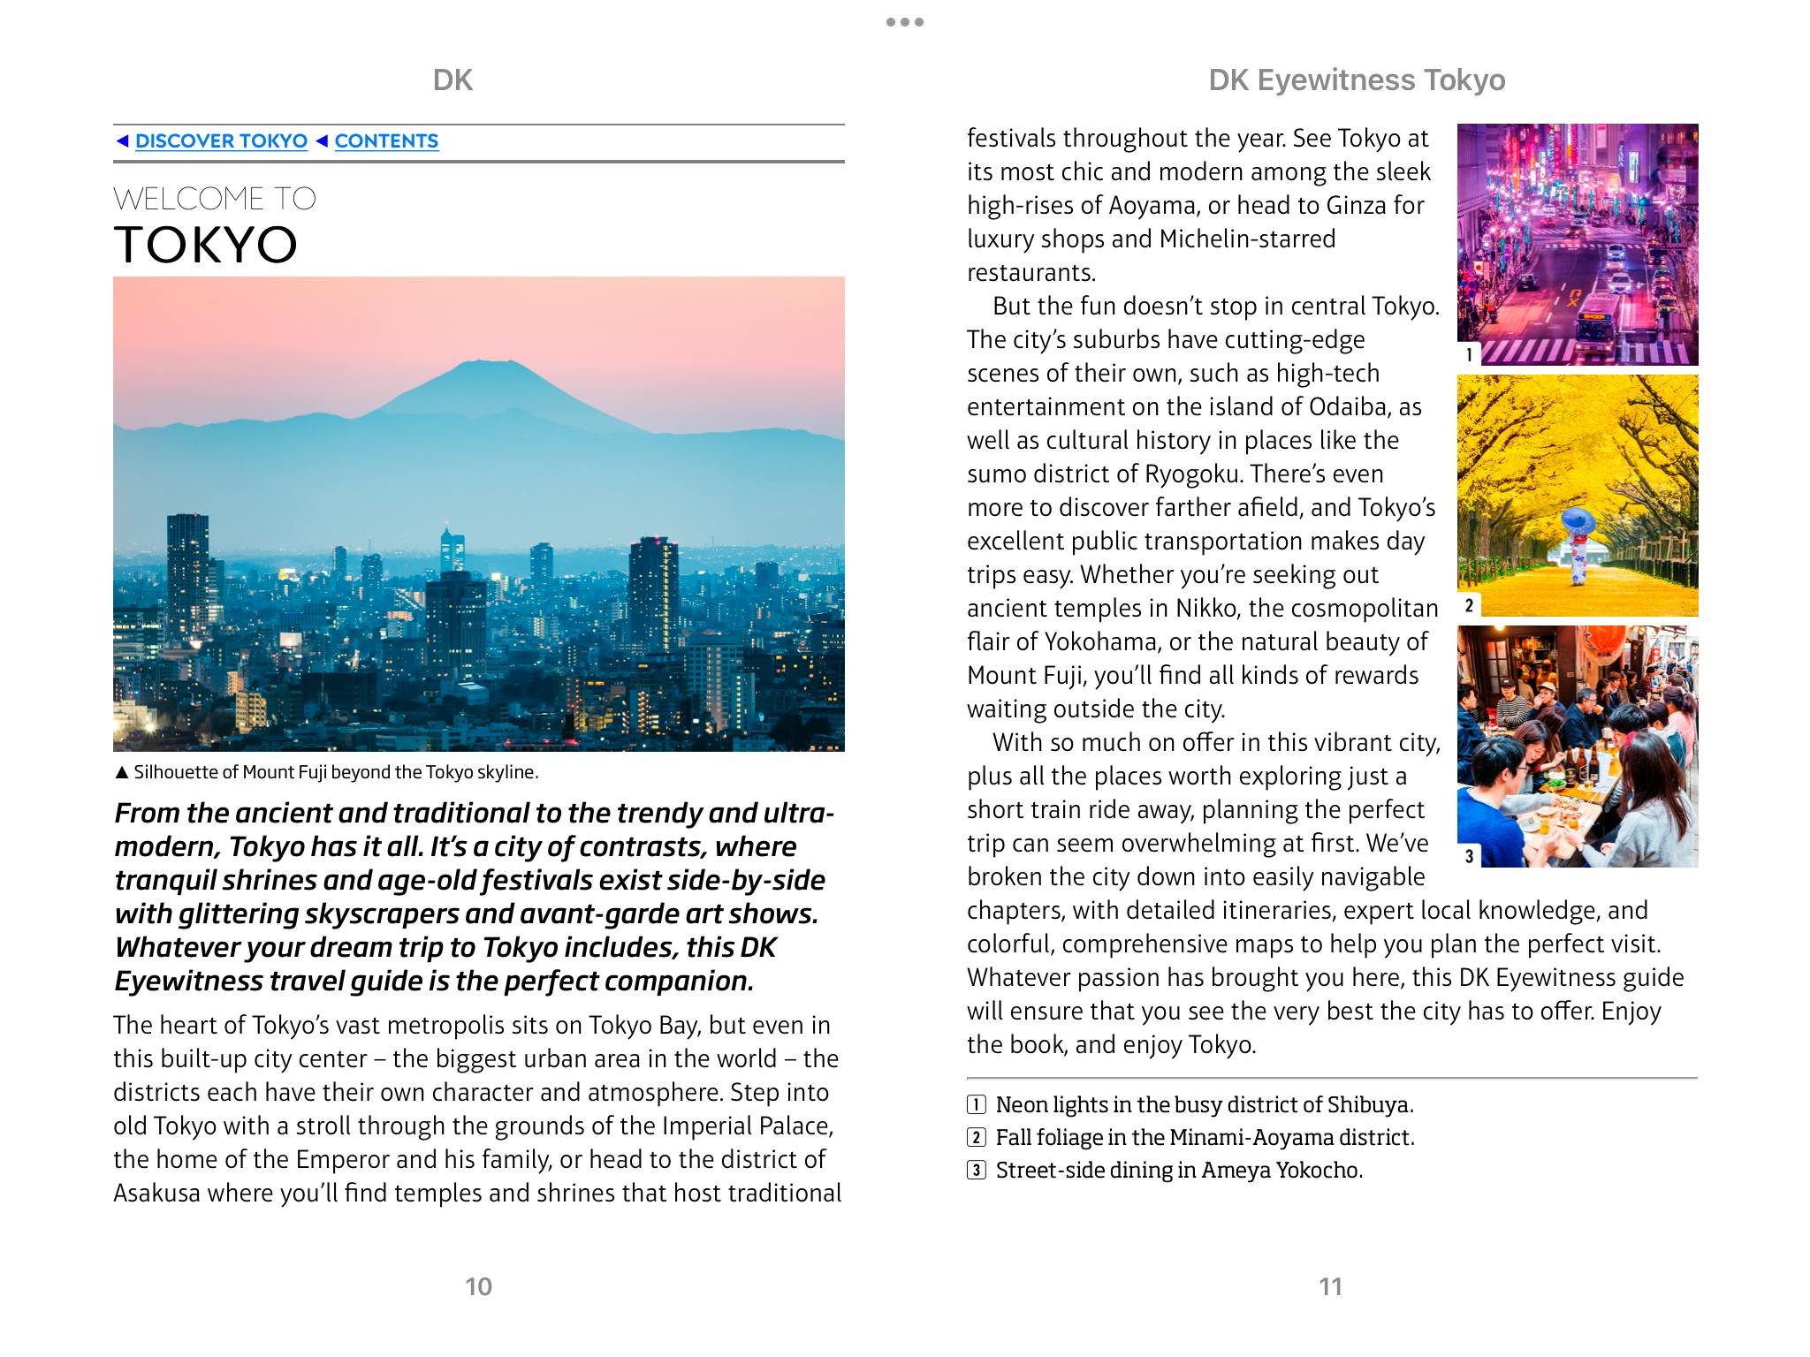Tap the yellow fall foliage photo

[1578, 495]
